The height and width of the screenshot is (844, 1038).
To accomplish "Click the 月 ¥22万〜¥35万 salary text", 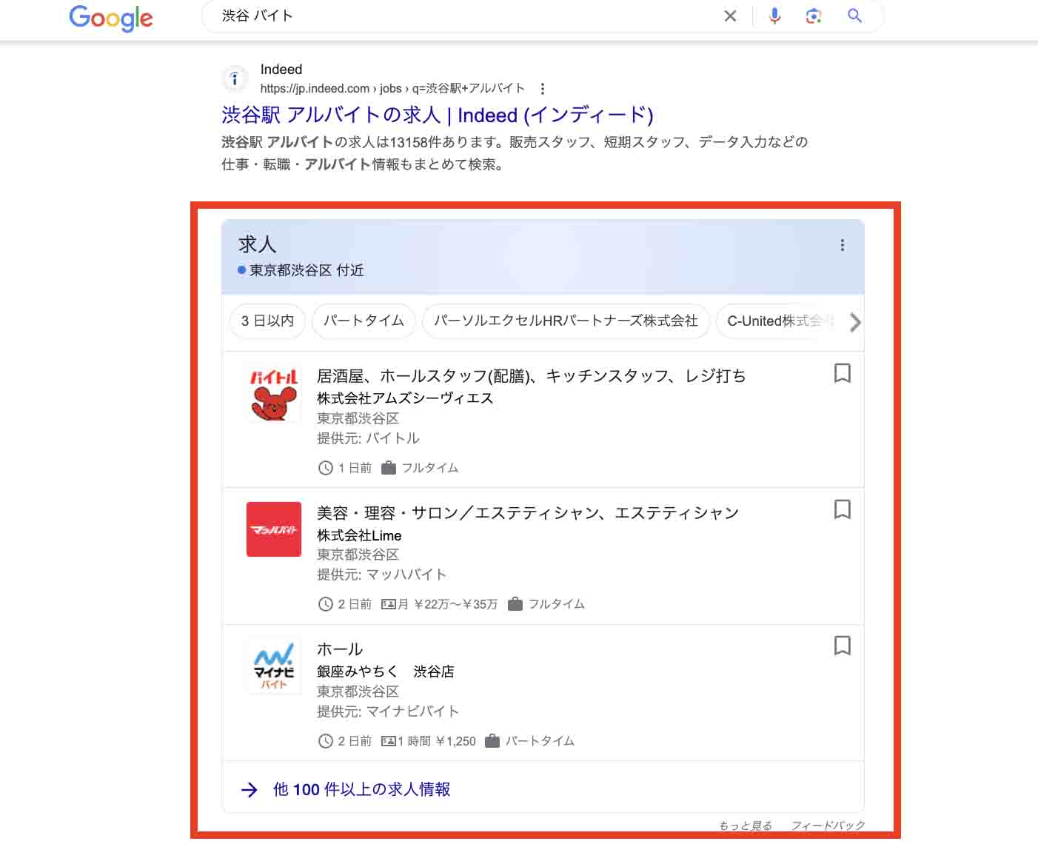I will tap(448, 604).
